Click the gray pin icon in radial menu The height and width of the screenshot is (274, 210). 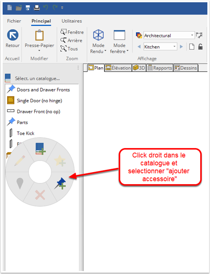pyautogui.click(x=20, y=183)
